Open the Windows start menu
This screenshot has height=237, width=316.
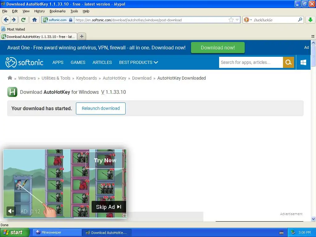pos(15,232)
